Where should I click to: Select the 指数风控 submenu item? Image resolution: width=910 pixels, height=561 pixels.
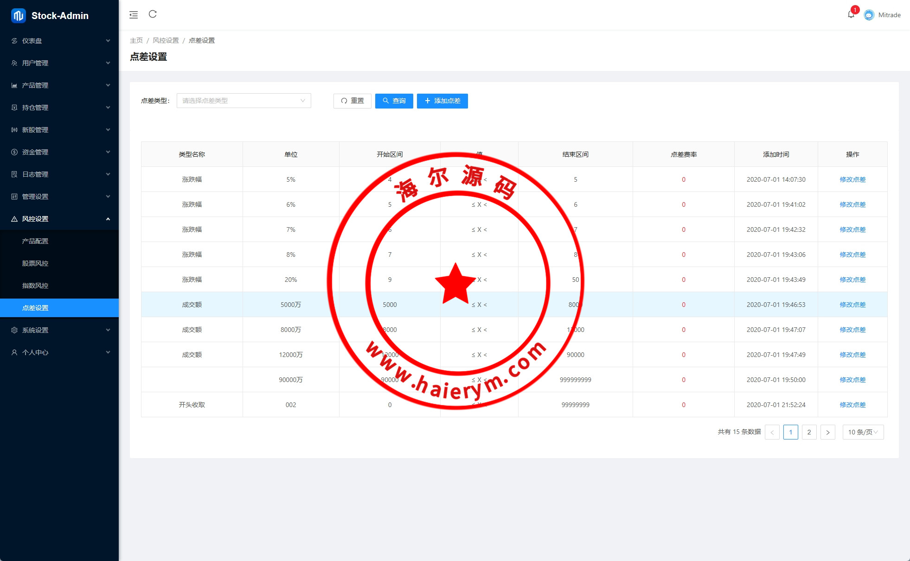[x=35, y=286]
